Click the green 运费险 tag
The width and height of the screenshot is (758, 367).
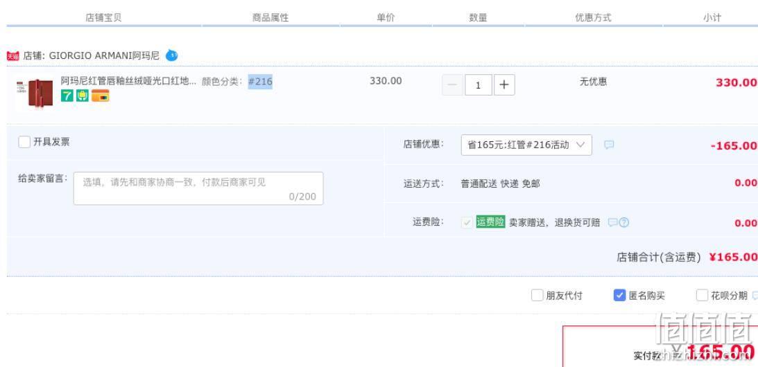[x=490, y=222]
